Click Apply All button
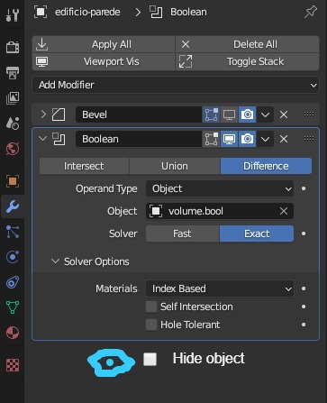 [104, 44]
